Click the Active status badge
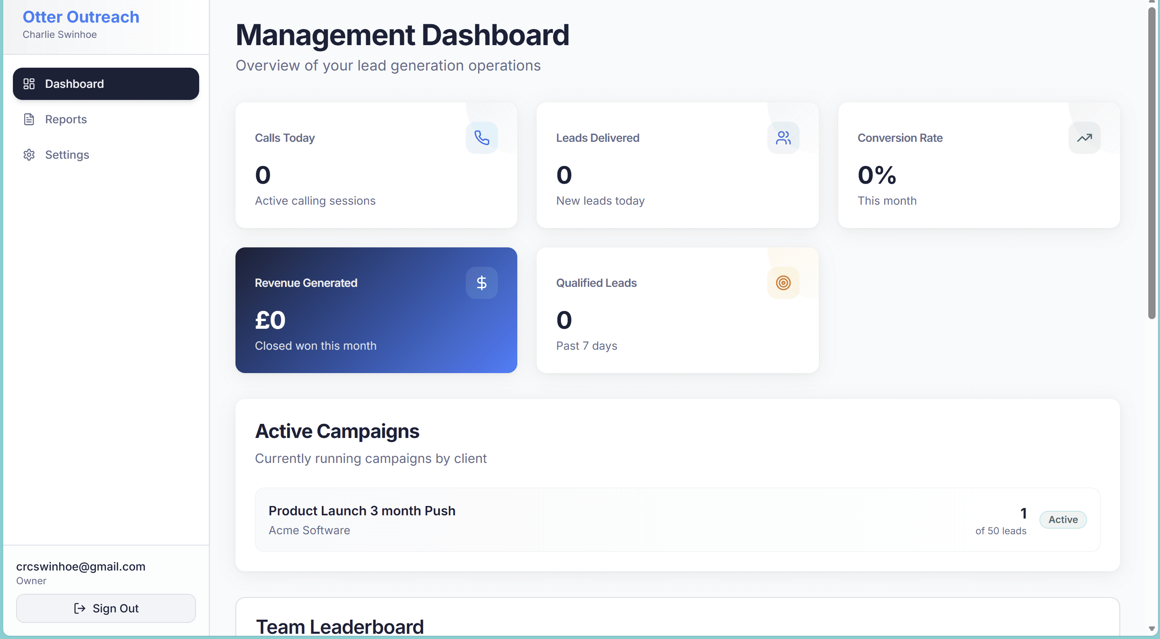Viewport: 1160px width, 639px height. [1063, 519]
